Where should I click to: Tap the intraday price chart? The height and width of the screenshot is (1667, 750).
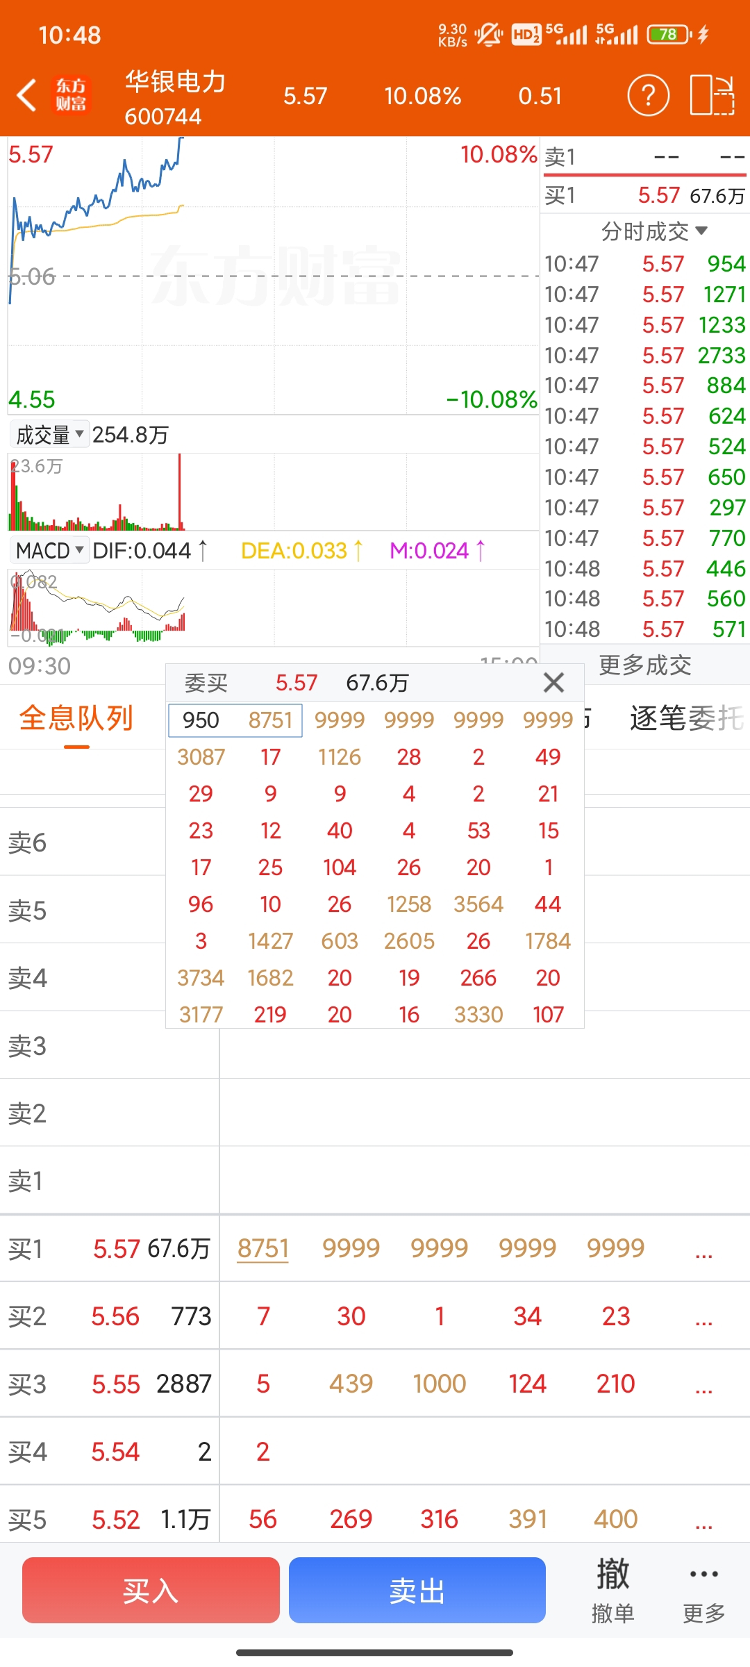click(273, 276)
